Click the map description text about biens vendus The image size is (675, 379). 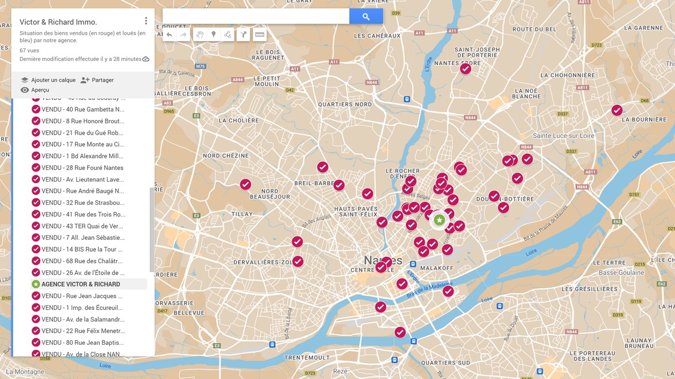coord(83,37)
